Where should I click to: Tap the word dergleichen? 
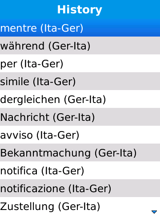30,100
